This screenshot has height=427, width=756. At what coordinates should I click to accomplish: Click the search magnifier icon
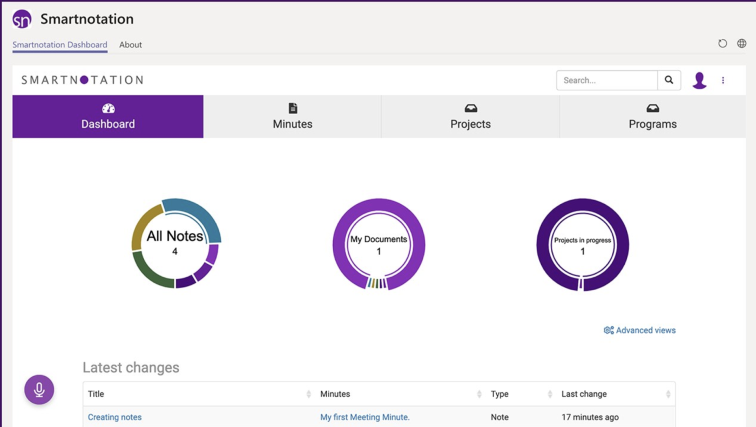coord(669,80)
